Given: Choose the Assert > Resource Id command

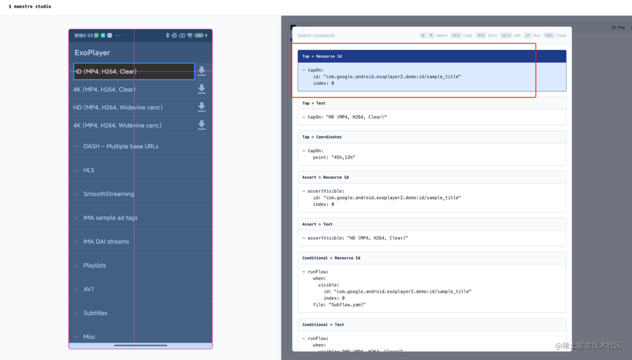Looking at the screenshot, I should [x=432, y=191].
